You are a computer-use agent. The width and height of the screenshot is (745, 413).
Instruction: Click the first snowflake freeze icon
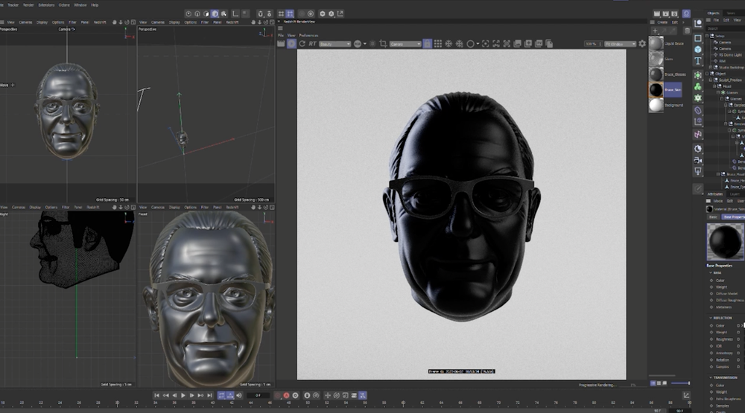pos(448,44)
